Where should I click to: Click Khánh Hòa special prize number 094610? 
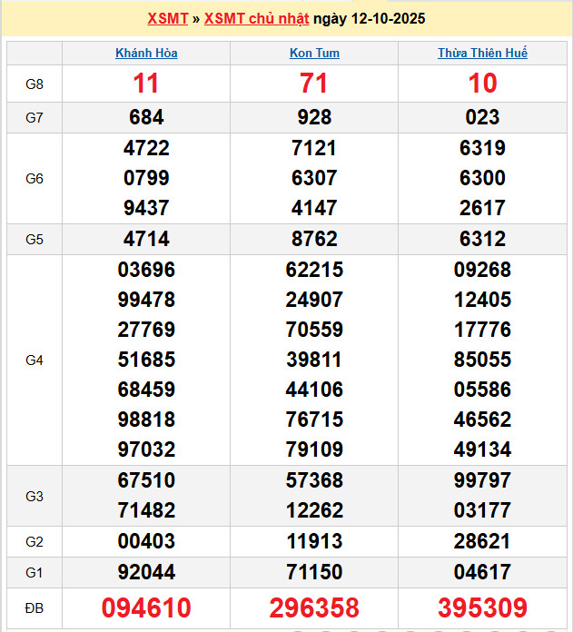point(146,607)
